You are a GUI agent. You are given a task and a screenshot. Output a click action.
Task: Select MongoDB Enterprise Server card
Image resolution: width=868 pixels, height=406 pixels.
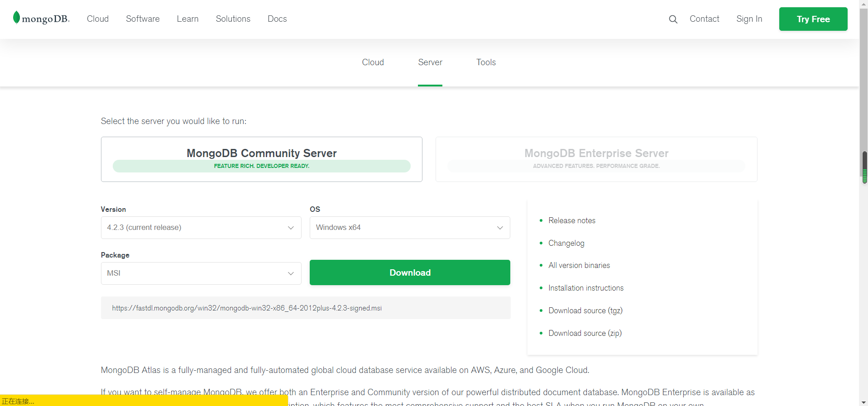click(596, 159)
